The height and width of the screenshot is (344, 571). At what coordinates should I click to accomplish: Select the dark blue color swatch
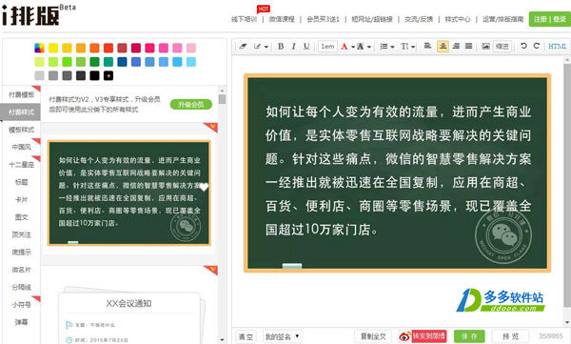click(x=123, y=62)
